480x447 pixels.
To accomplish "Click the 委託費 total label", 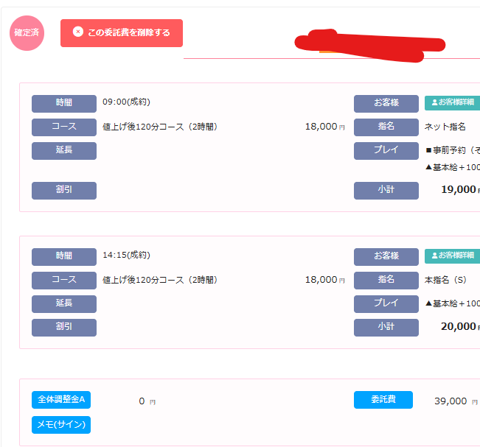I will (x=383, y=400).
